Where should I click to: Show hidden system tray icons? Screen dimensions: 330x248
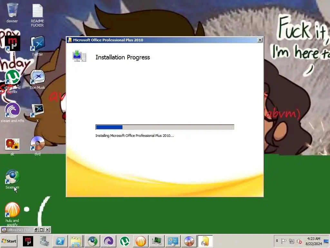click(277, 241)
